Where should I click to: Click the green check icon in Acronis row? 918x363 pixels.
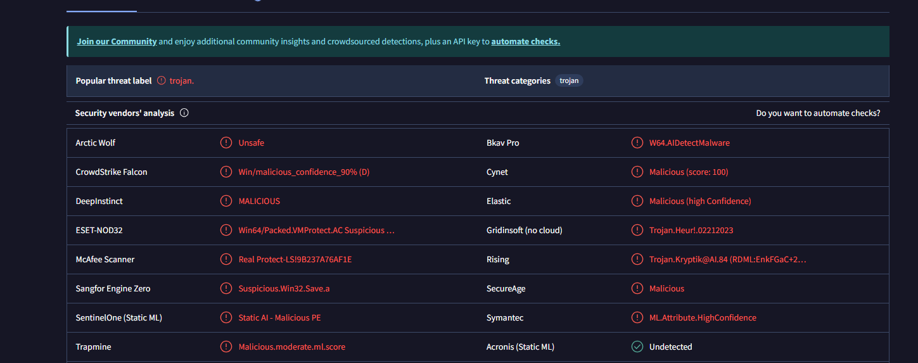pos(637,347)
